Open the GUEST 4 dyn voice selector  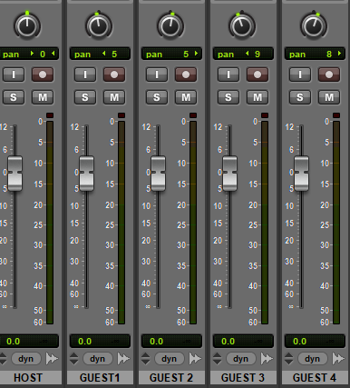313,359
